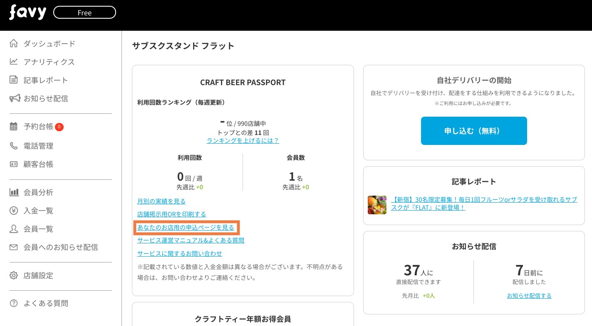Open ダッシュボード in the sidebar
Viewport: 592px width, 326px height.
click(50, 44)
